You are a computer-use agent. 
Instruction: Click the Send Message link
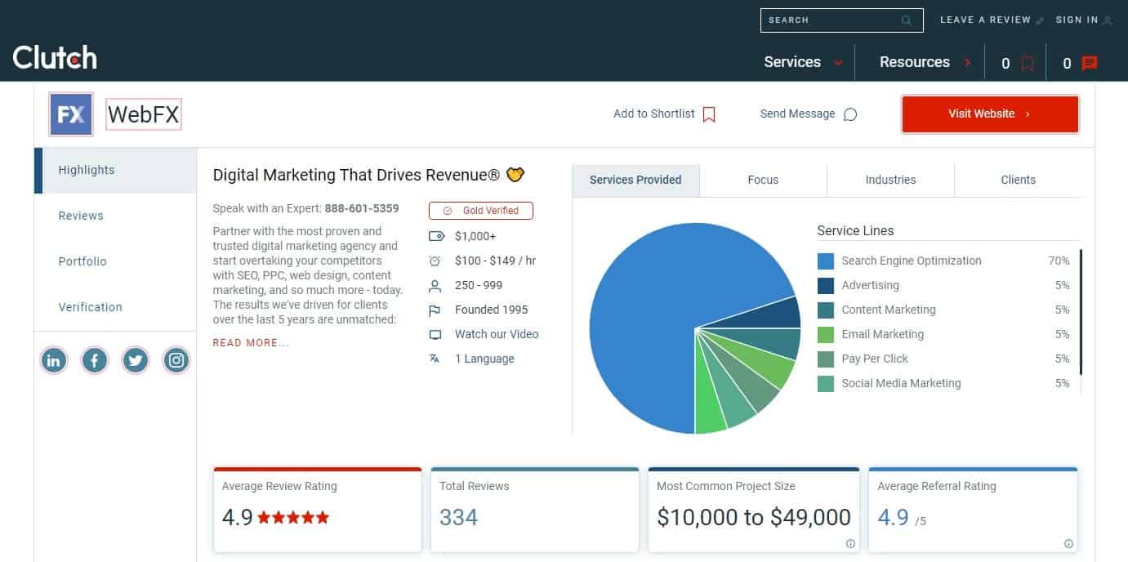797,114
